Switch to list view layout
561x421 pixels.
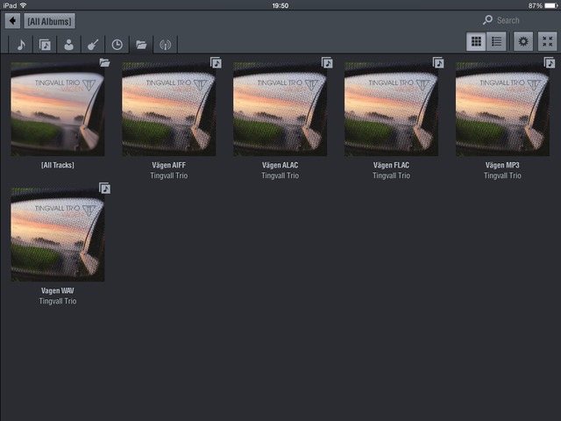496,41
